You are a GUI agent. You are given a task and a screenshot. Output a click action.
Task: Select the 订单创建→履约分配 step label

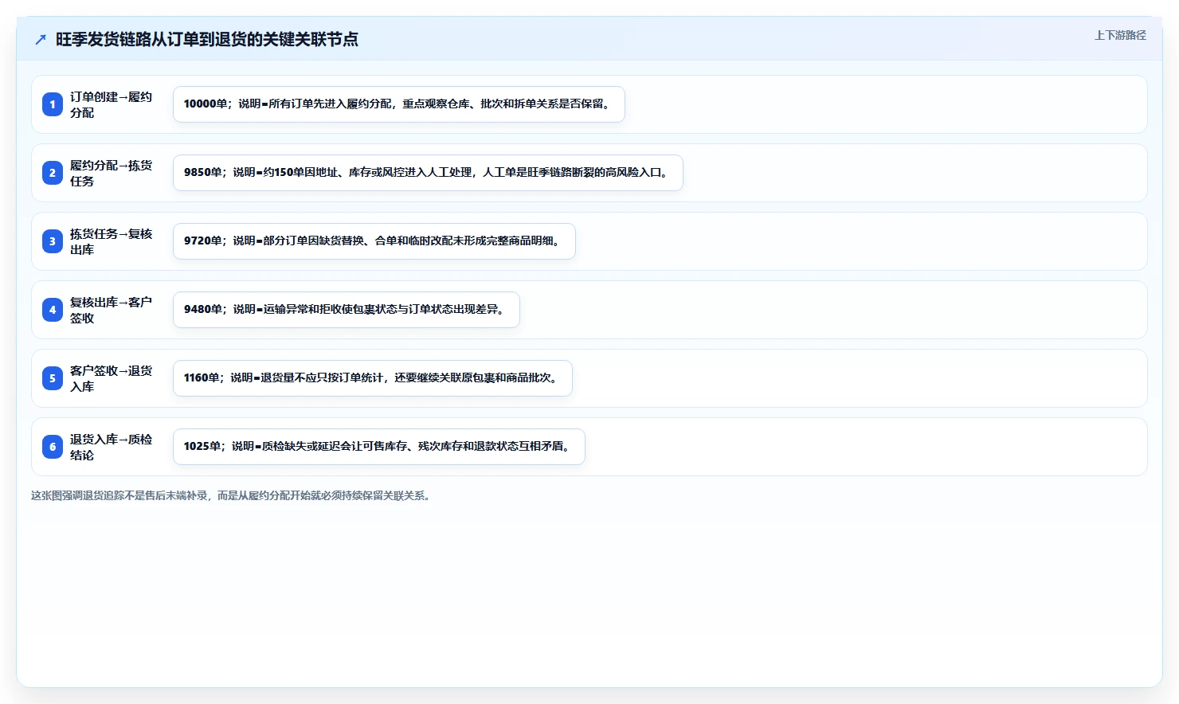[x=111, y=104]
